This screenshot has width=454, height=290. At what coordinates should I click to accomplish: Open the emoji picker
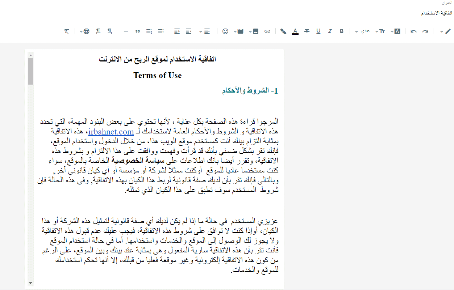click(x=225, y=31)
